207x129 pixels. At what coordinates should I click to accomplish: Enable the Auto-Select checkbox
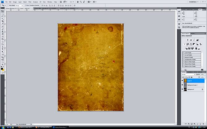tap(8, 6)
